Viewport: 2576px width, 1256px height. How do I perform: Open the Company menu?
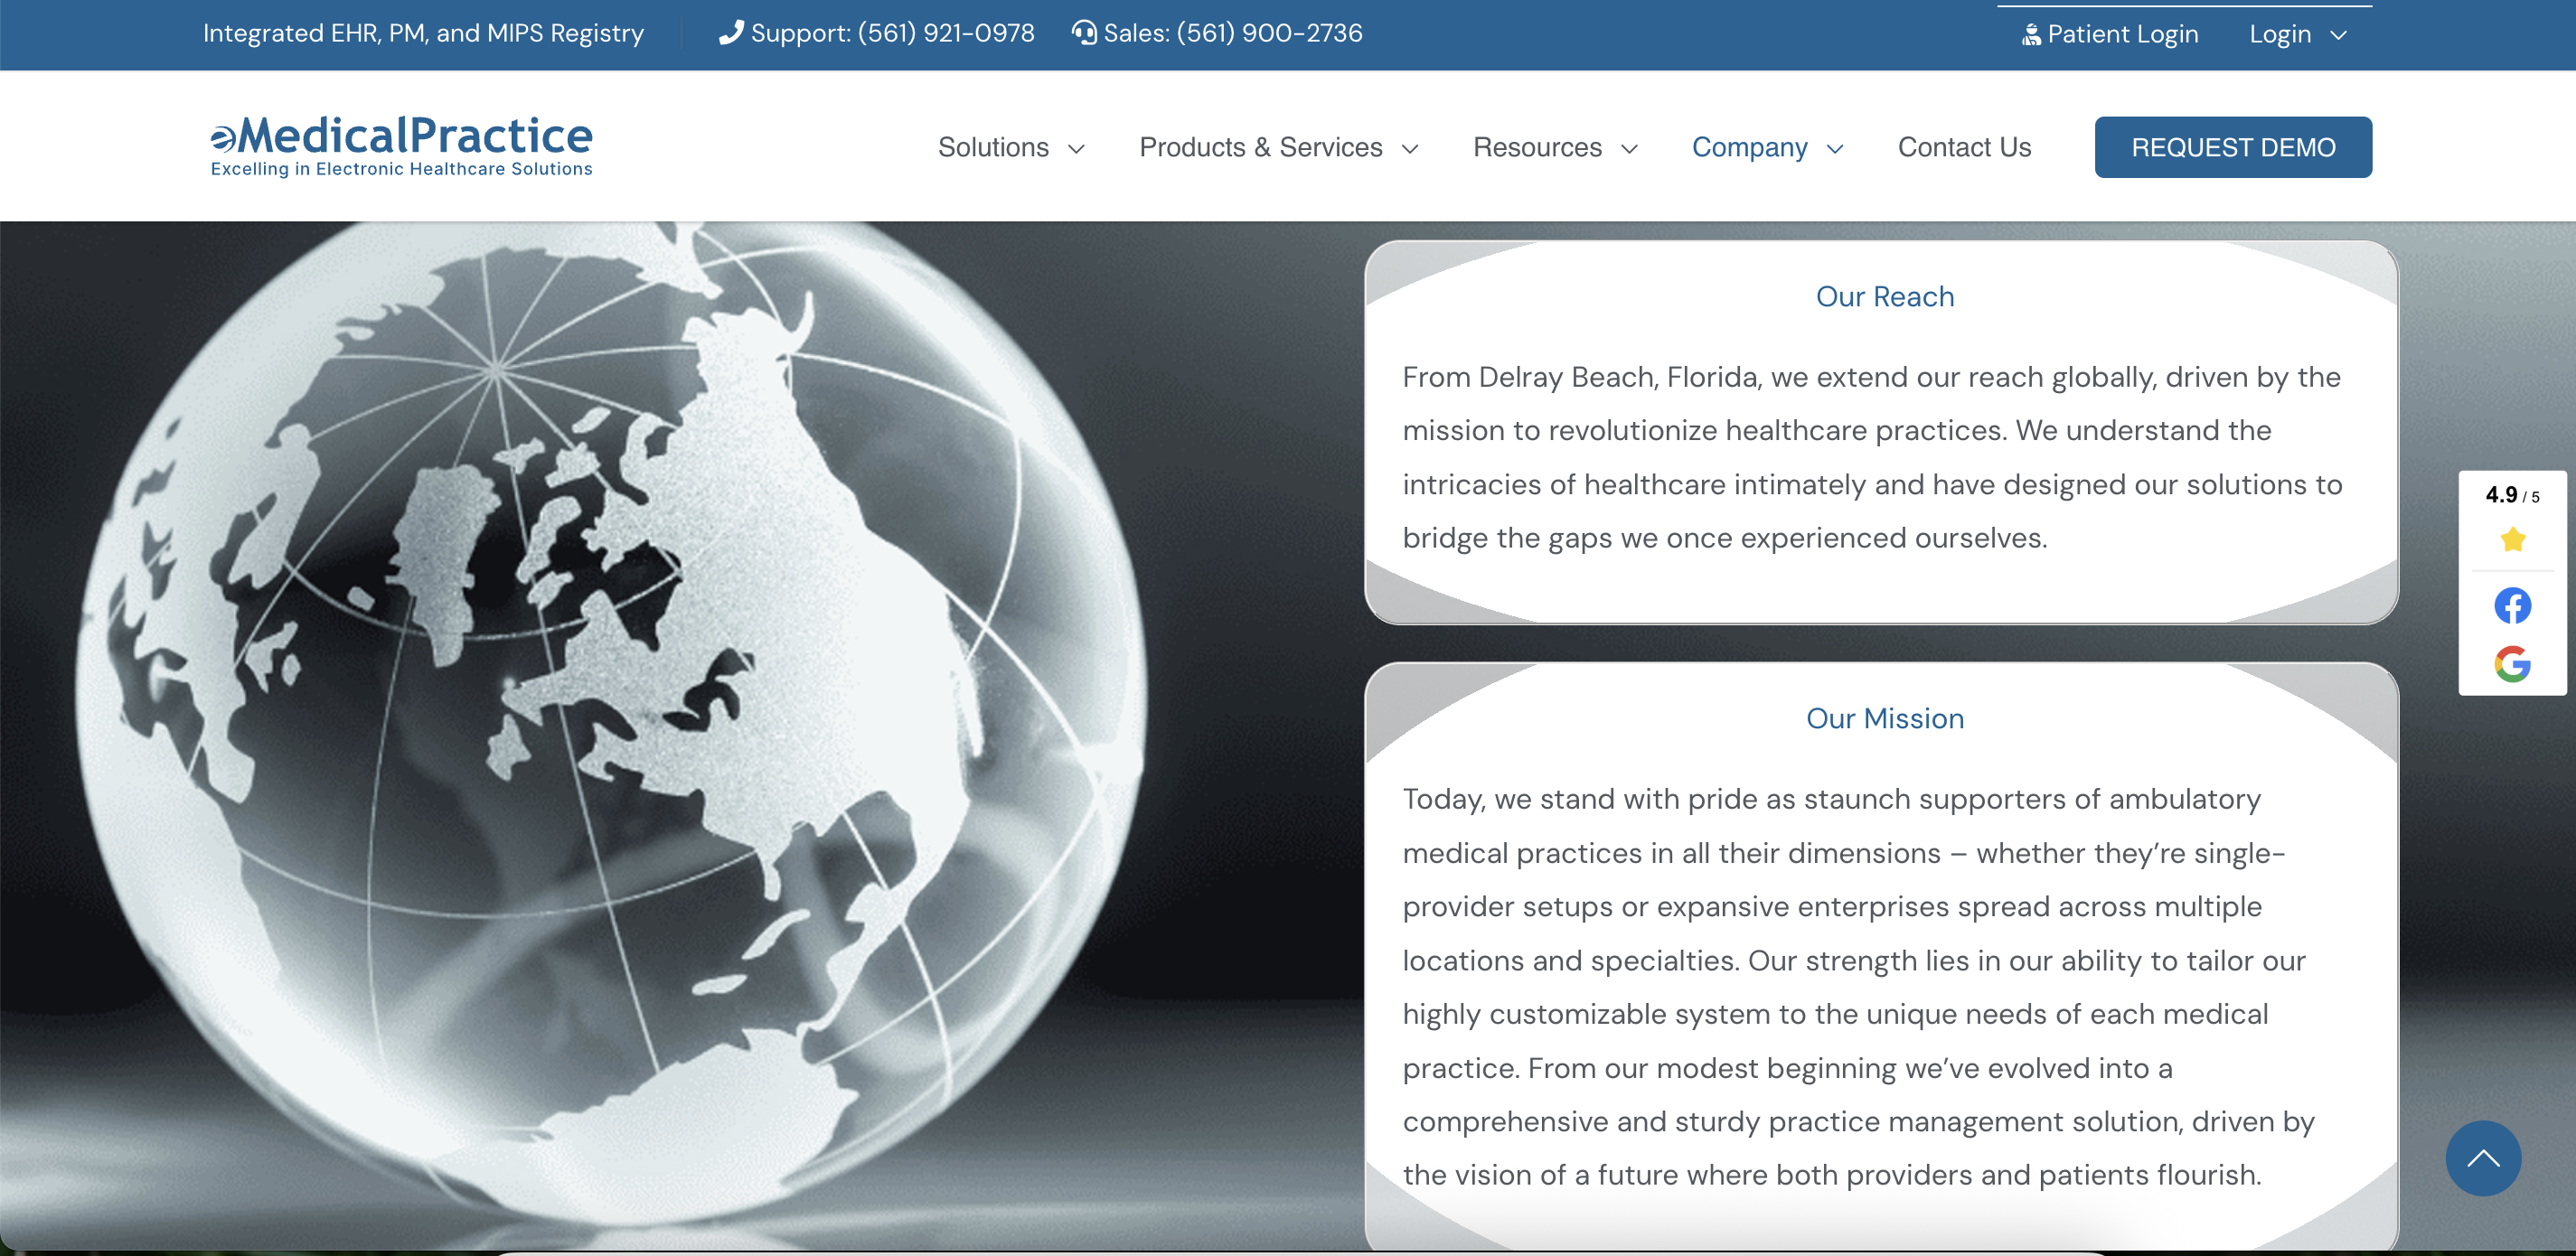[x=1749, y=148]
